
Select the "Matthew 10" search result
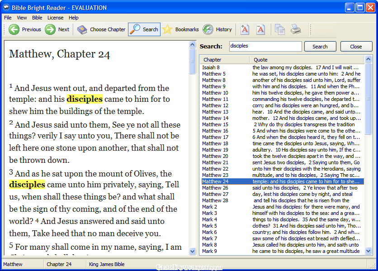pyautogui.click(x=283, y=93)
